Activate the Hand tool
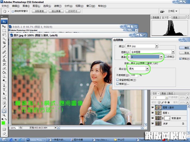The width and height of the screenshot is (190, 142). point(4,111)
